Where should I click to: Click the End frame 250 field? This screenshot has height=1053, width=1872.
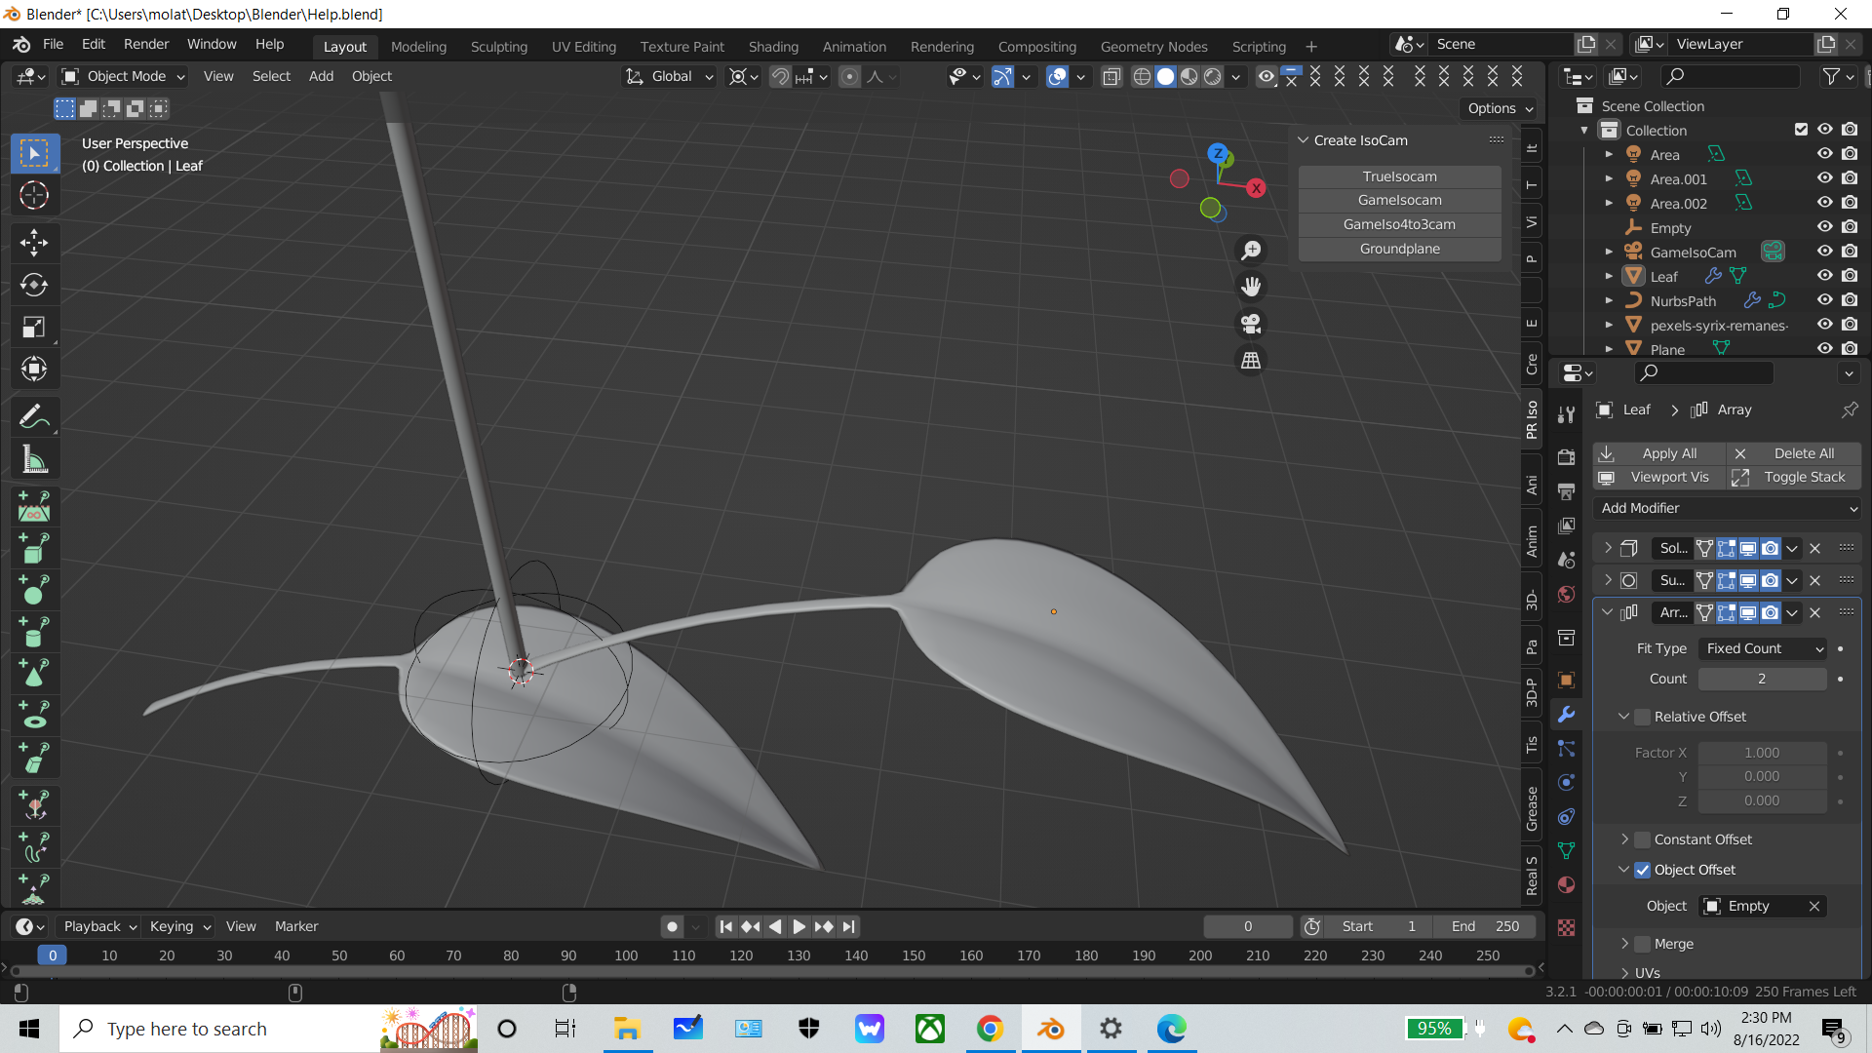click(1485, 926)
